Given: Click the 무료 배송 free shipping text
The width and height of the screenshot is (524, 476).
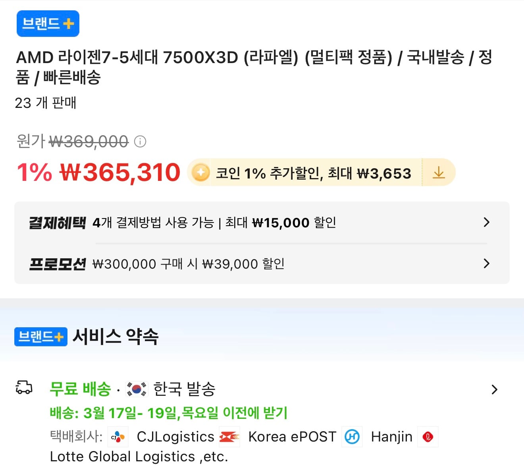Looking at the screenshot, I should tap(80, 389).
